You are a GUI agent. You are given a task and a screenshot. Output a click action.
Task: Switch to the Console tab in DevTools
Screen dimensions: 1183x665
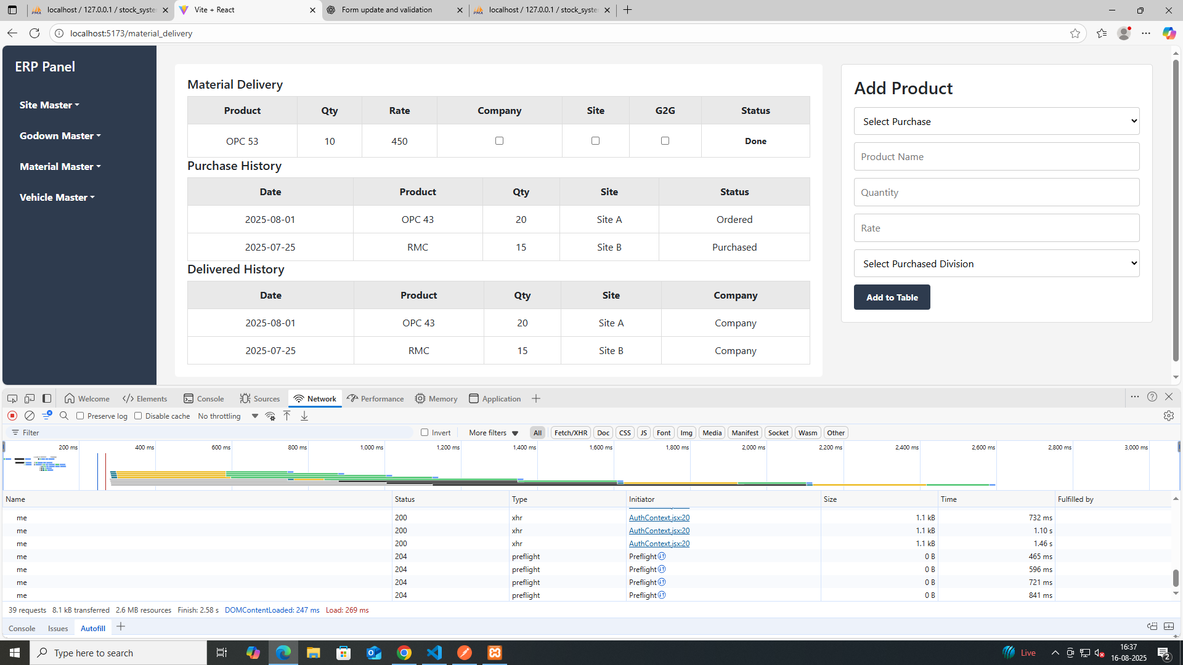204,398
